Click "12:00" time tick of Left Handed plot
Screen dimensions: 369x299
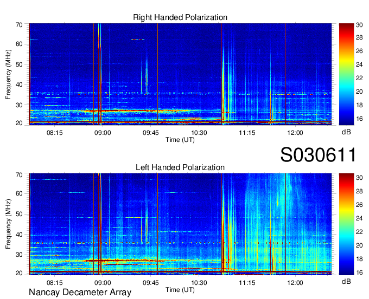coord(295,283)
